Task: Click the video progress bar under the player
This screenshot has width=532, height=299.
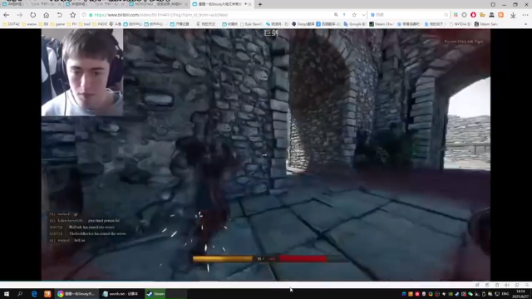Action: point(266,281)
